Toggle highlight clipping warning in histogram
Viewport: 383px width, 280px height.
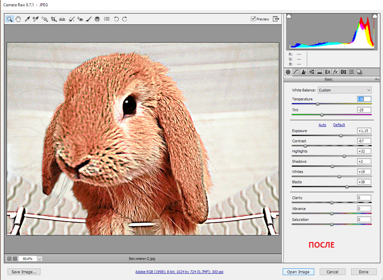(x=374, y=16)
